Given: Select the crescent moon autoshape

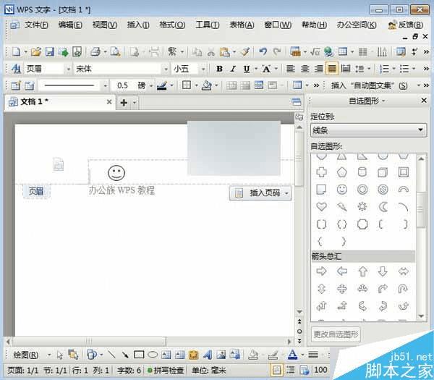Looking at the screenshot, I should point(383,207).
